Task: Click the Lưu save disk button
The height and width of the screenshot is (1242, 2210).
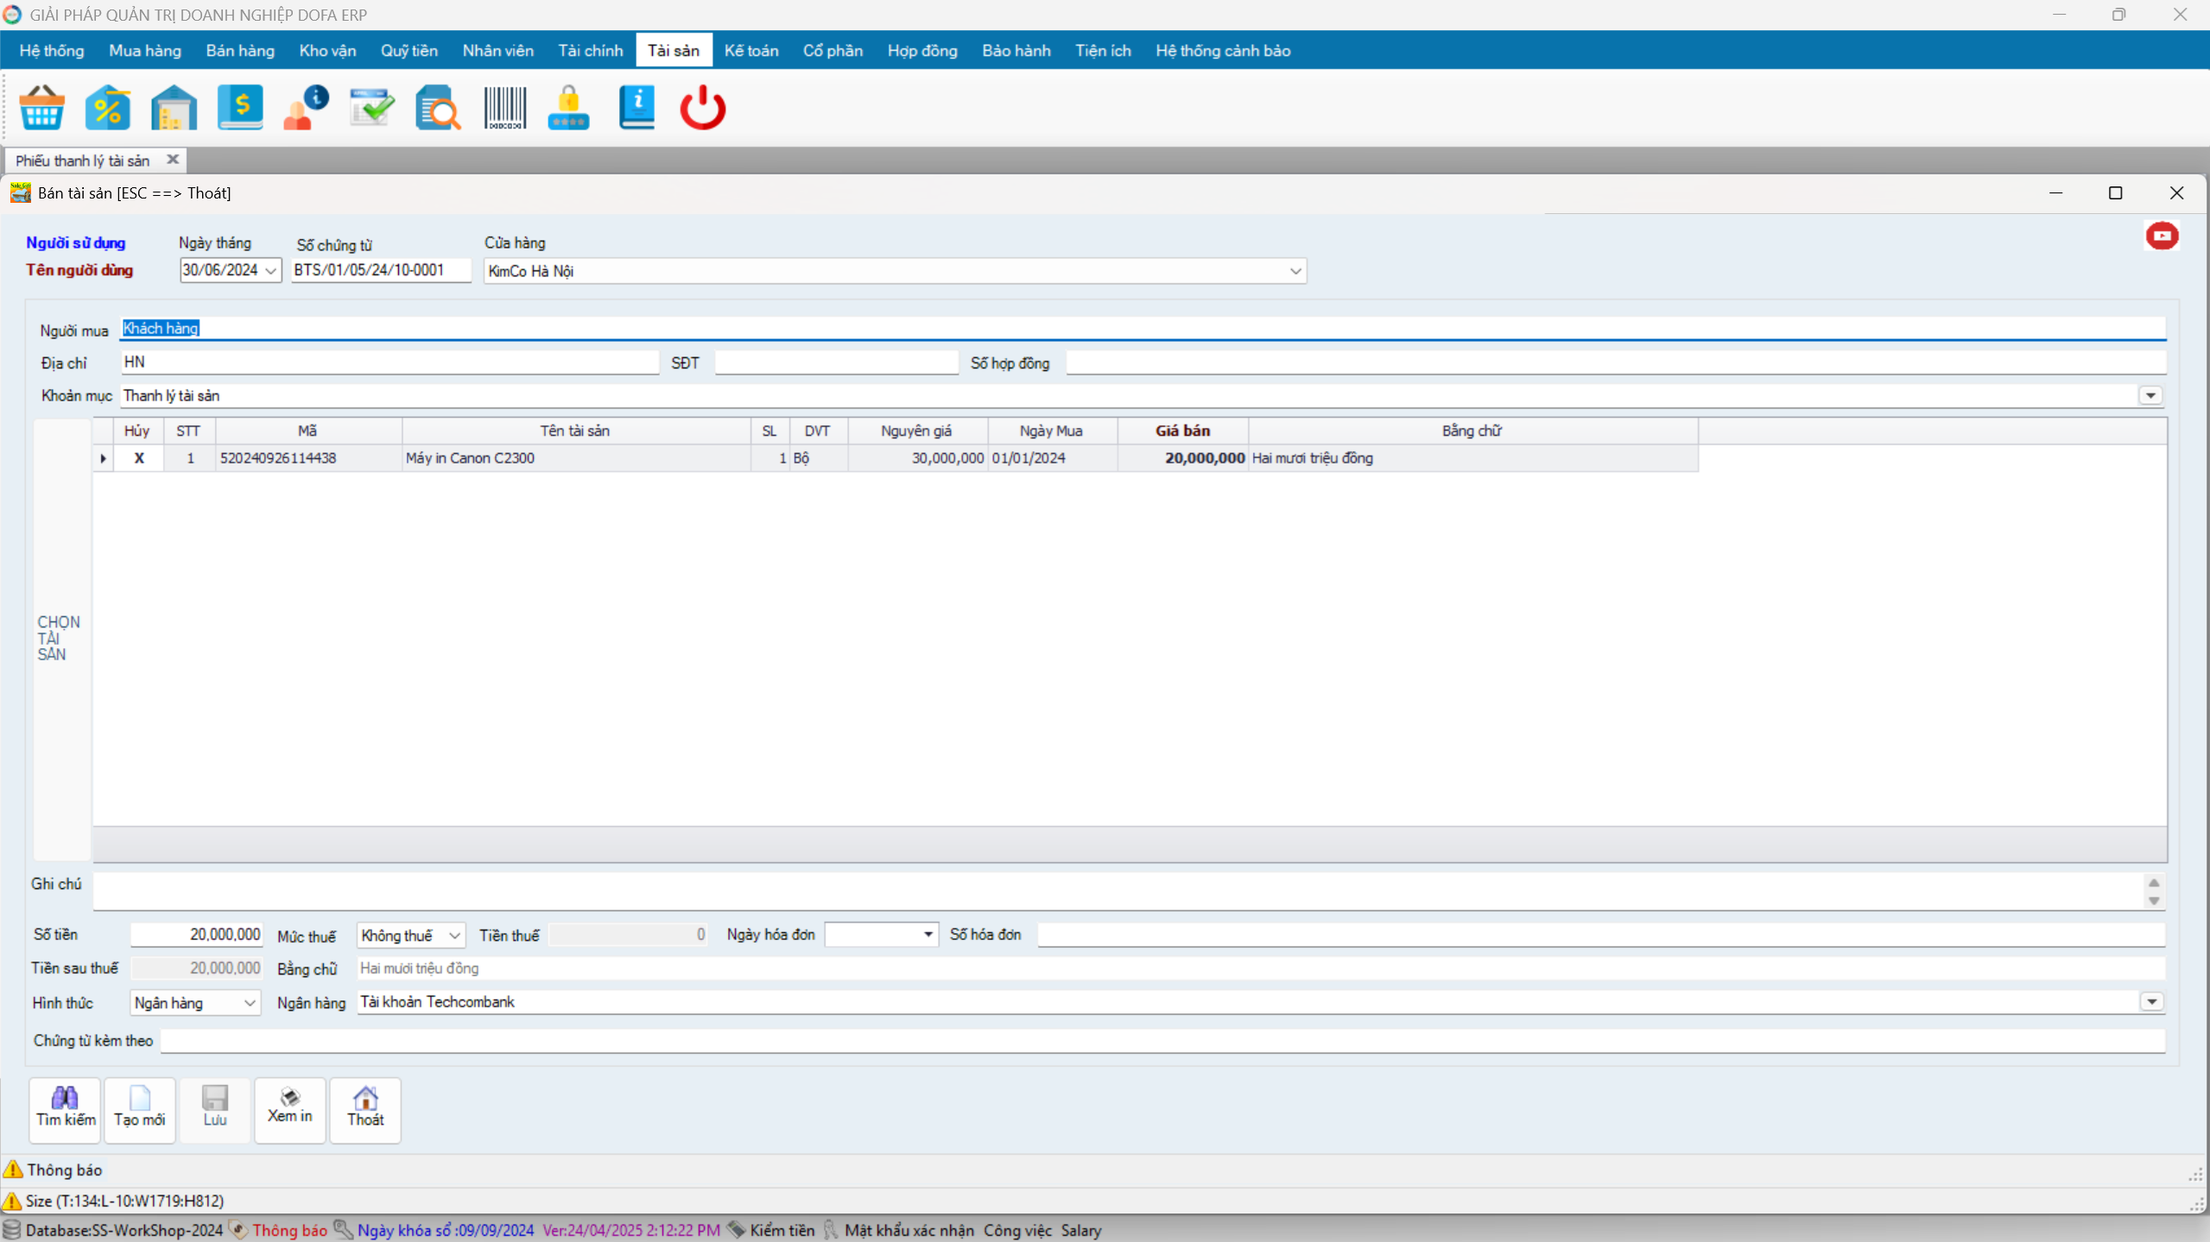Action: [x=215, y=1109]
